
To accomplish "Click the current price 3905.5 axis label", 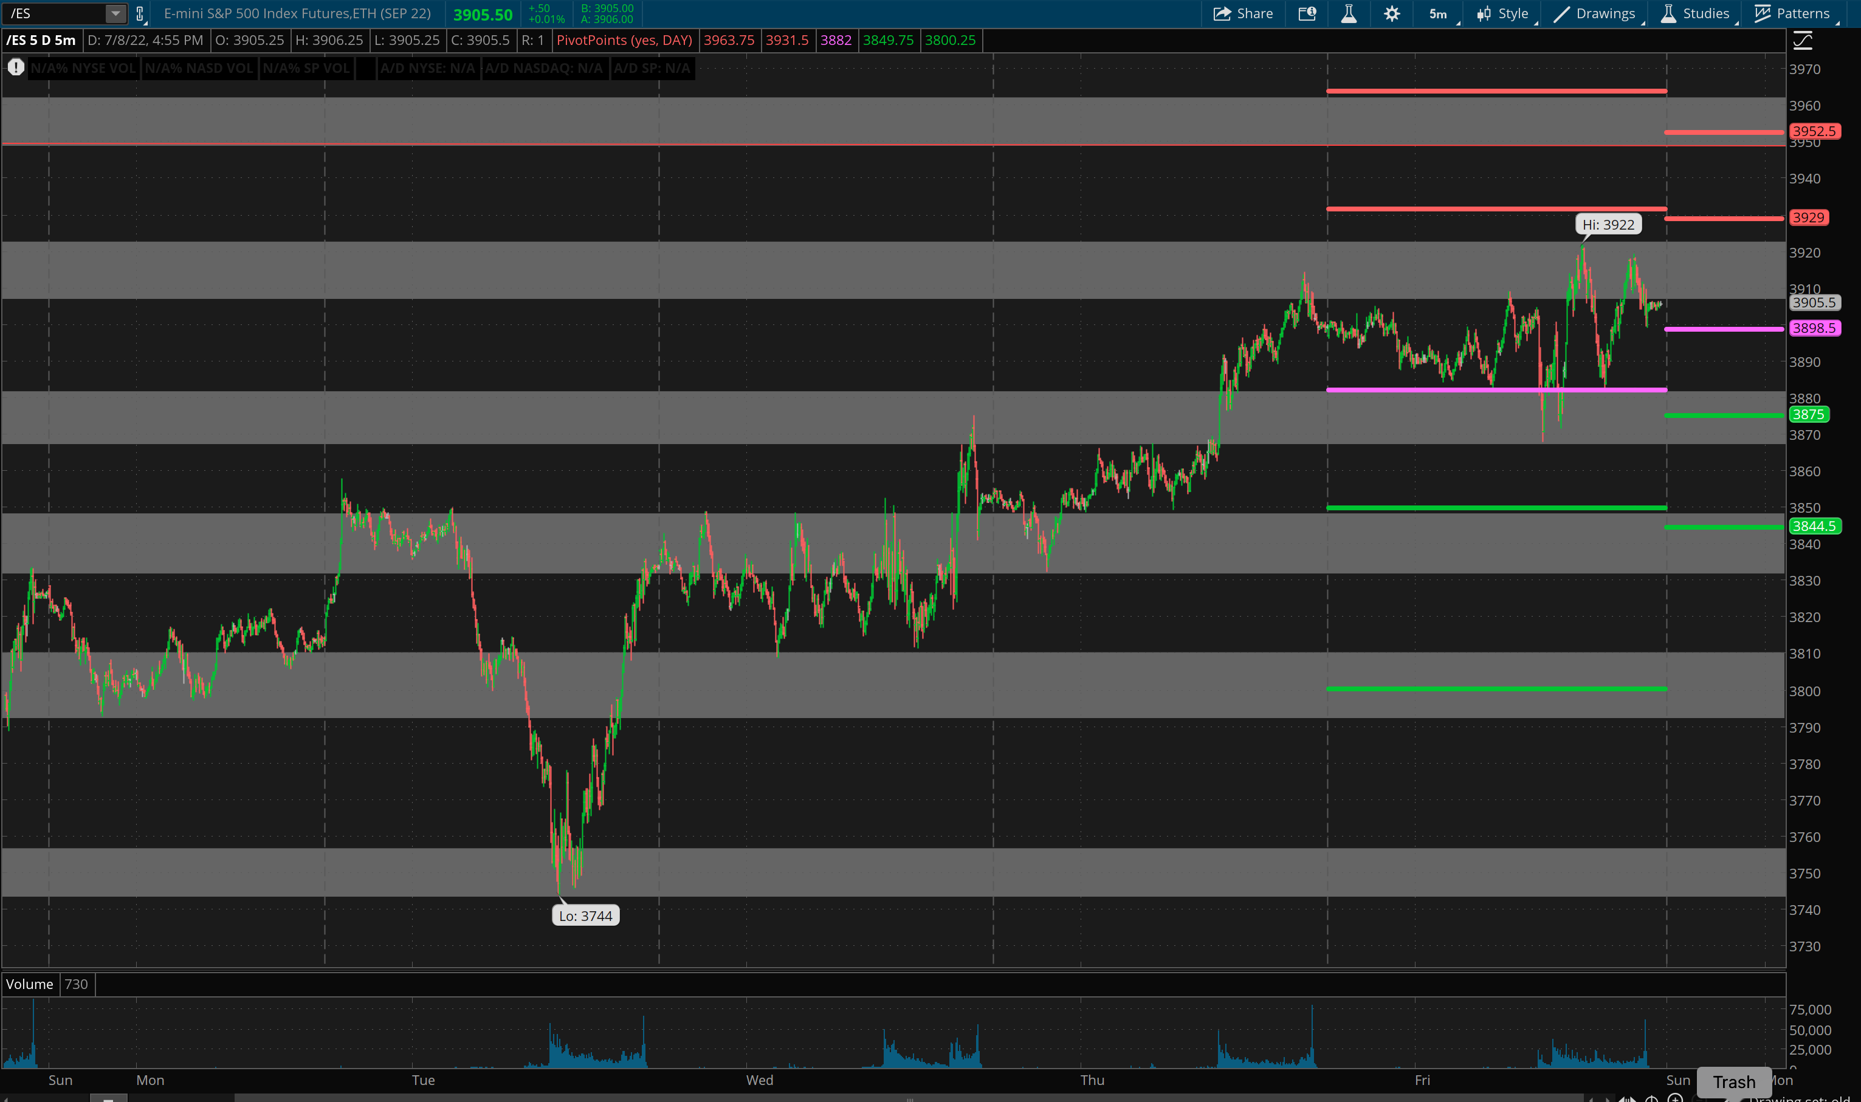I will click(x=1814, y=303).
